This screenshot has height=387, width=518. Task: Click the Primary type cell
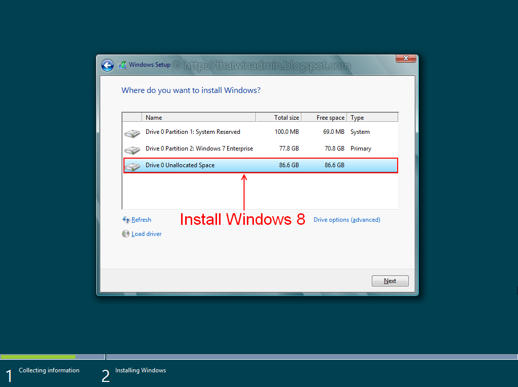pos(361,149)
